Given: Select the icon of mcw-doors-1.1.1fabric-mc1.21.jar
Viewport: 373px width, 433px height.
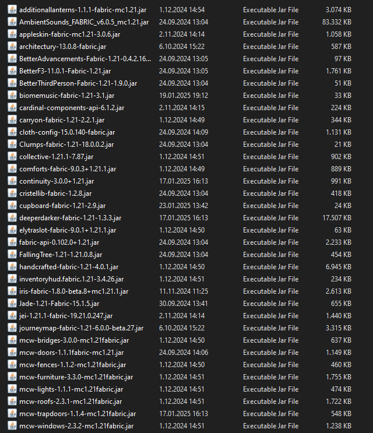Looking at the screenshot, I should (x=12, y=353).
